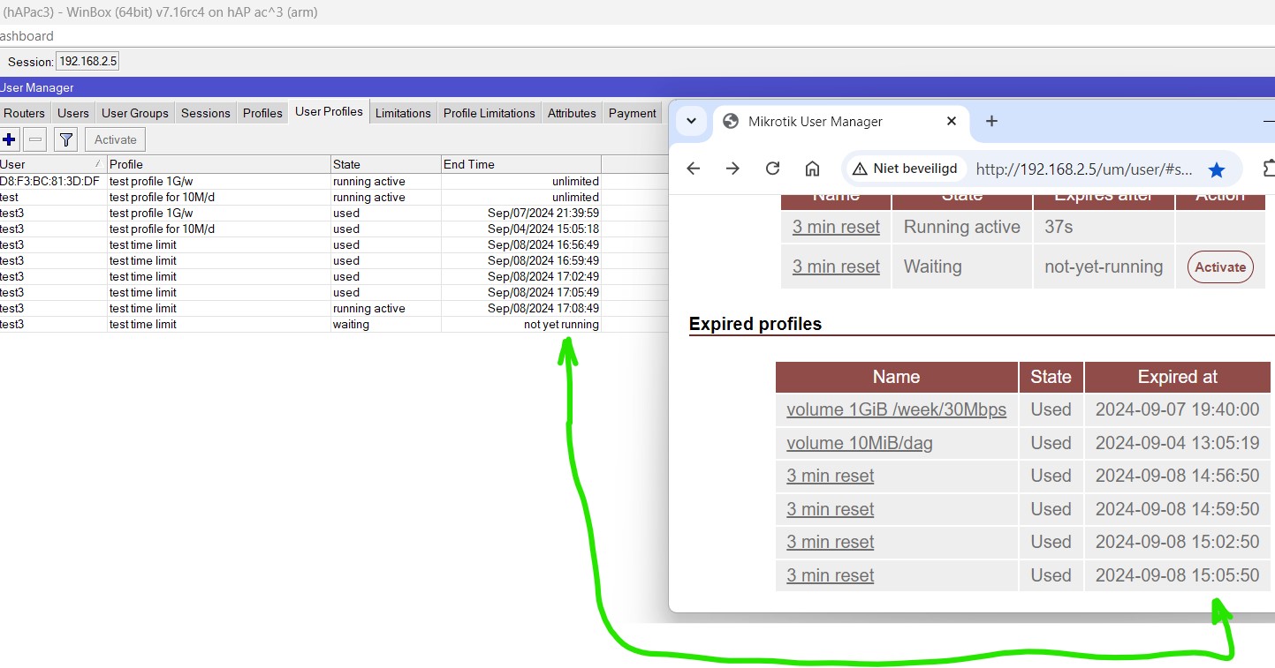Sort by the End Time column header
The width and height of the screenshot is (1275, 668).
pyautogui.click(x=520, y=164)
